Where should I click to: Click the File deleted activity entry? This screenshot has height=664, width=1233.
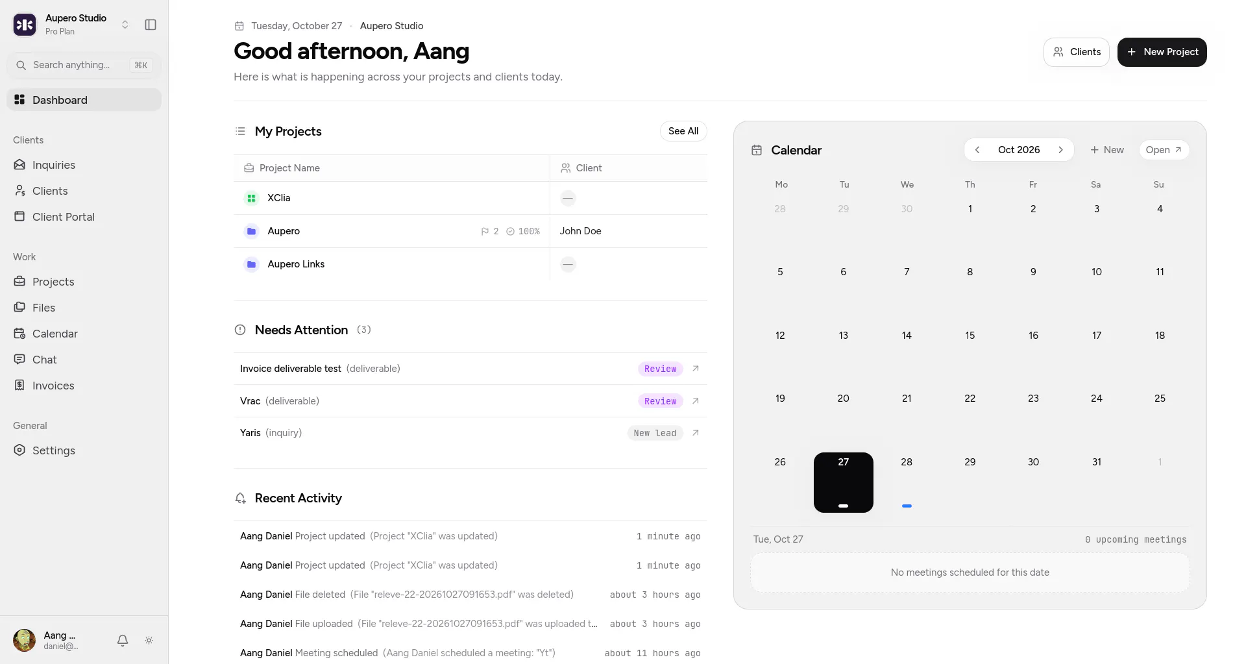[470, 595]
